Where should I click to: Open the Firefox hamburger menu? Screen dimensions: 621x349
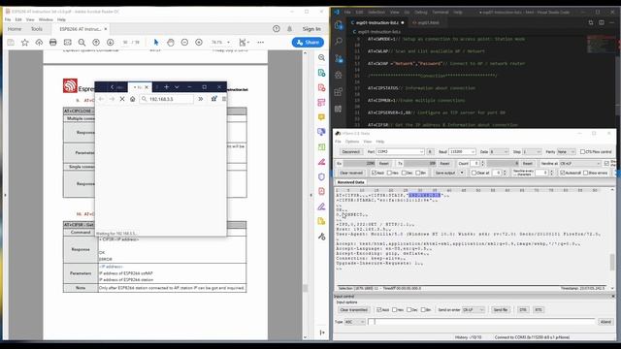224,99
